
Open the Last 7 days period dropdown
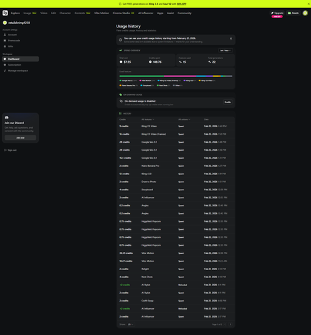pyautogui.click(x=225, y=50)
